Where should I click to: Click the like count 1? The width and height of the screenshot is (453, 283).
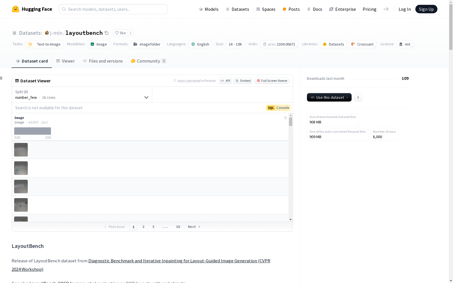(x=131, y=33)
